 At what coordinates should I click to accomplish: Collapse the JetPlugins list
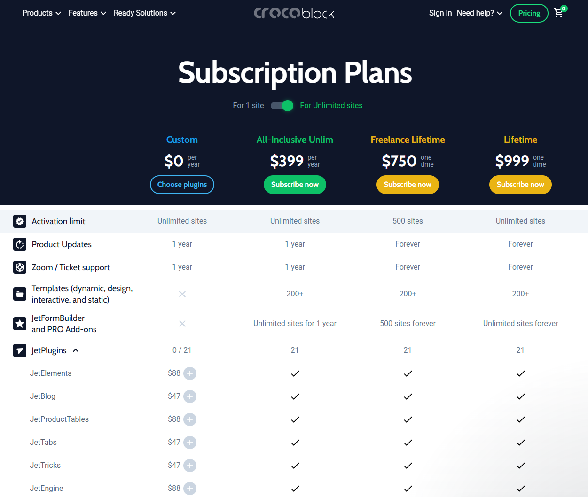coord(76,350)
